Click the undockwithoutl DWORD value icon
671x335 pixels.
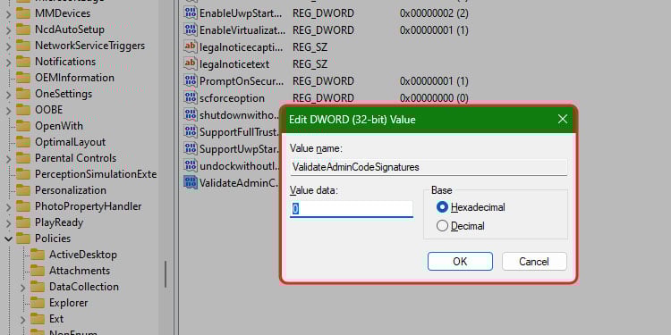click(190, 166)
